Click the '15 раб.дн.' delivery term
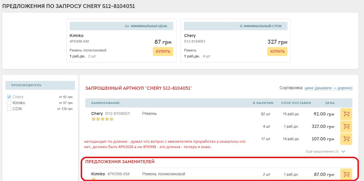This screenshot has width=364, height=181. tap(291, 114)
